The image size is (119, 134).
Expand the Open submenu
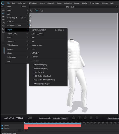(17, 10)
